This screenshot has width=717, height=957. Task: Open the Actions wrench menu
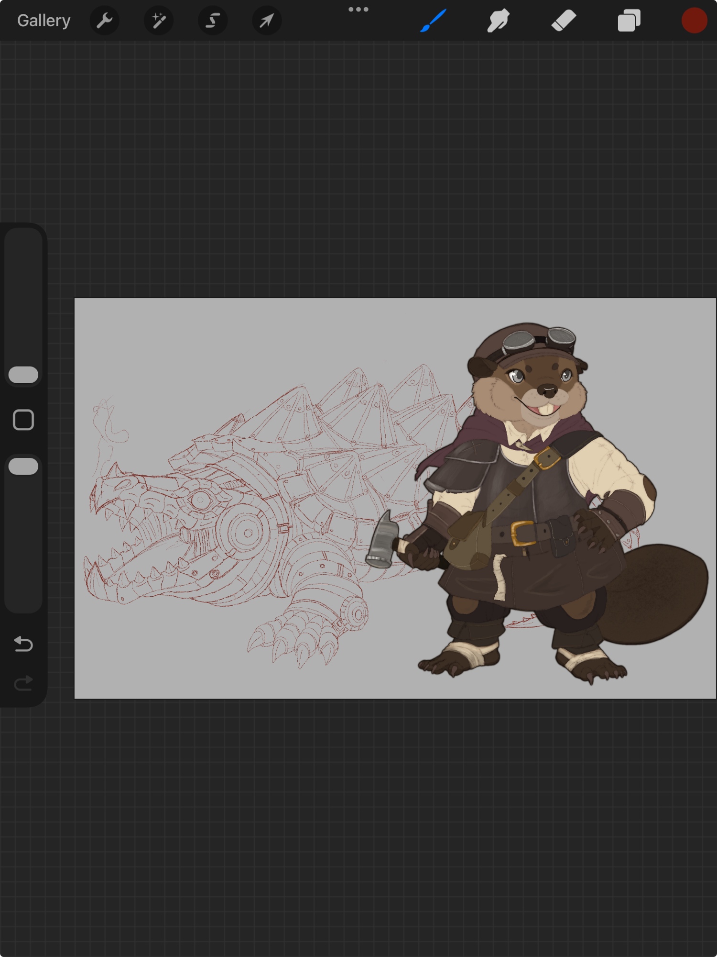[104, 21]
